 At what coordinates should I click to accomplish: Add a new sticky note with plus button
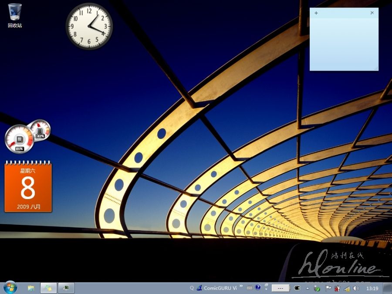[x=316, y=13]
